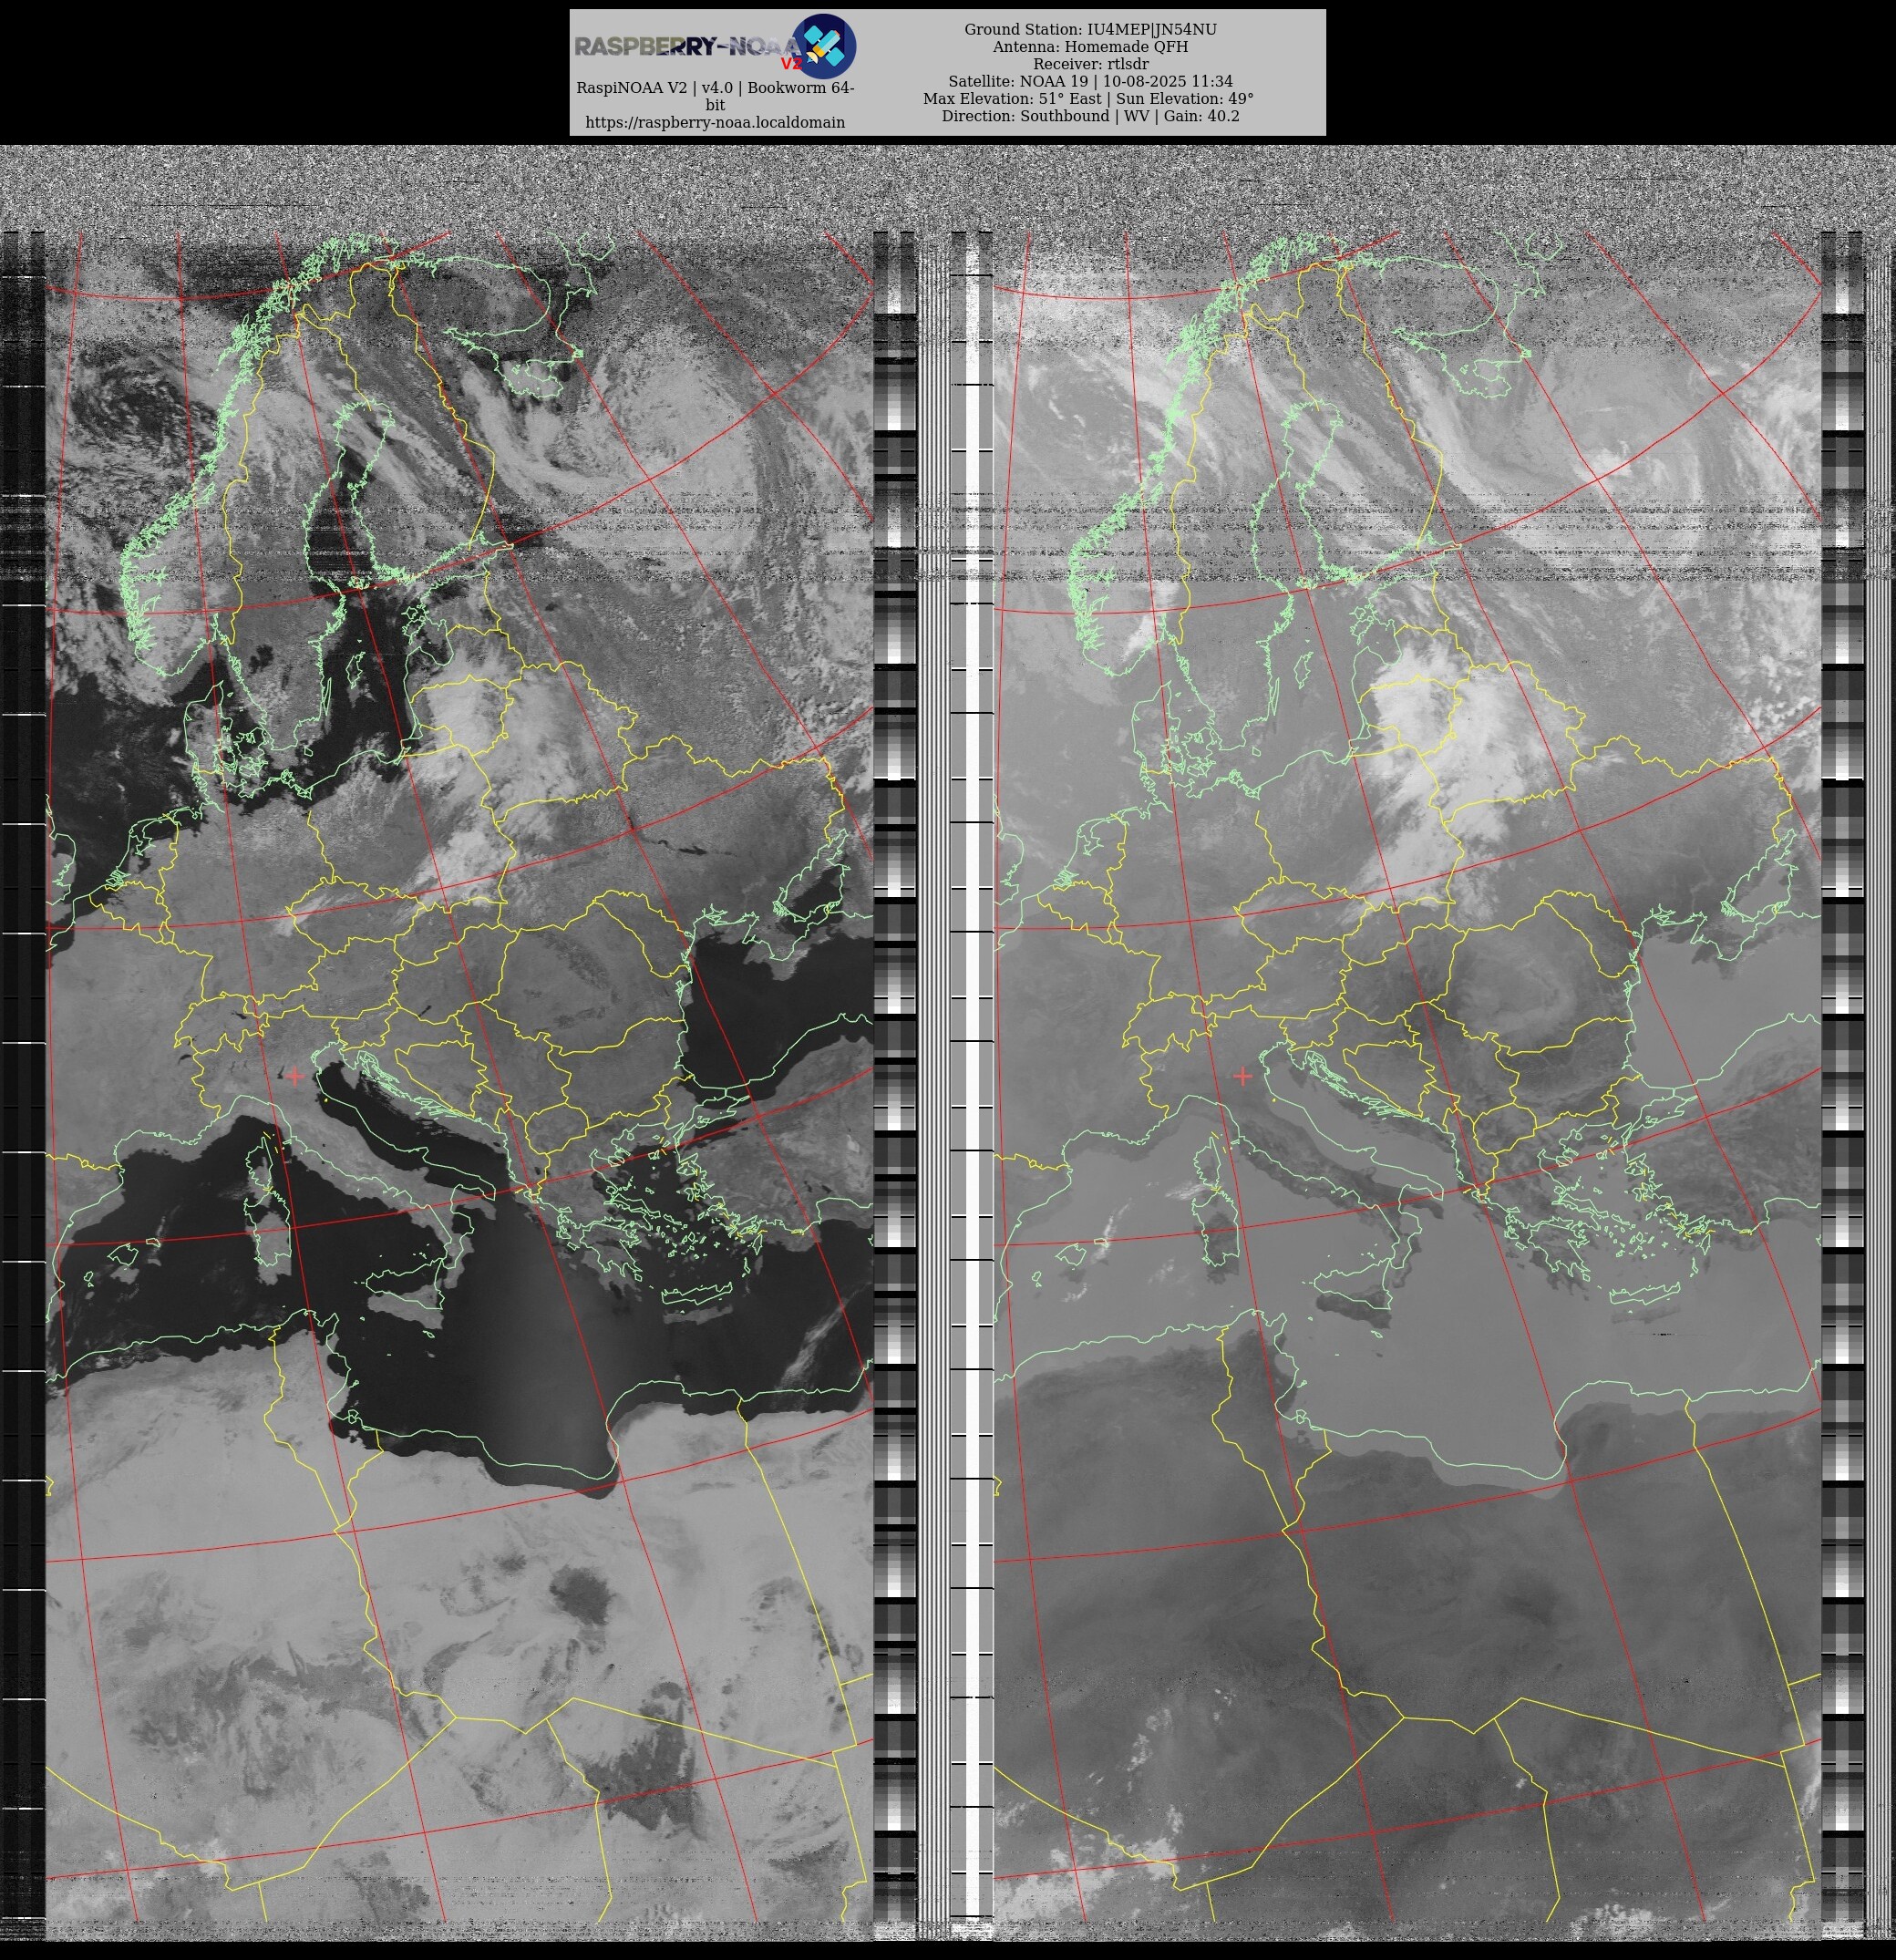Select the 'Satellite: NOAA 19' date line
The height and width of the screenshot is (1960, 1896).
[1090, 81]
